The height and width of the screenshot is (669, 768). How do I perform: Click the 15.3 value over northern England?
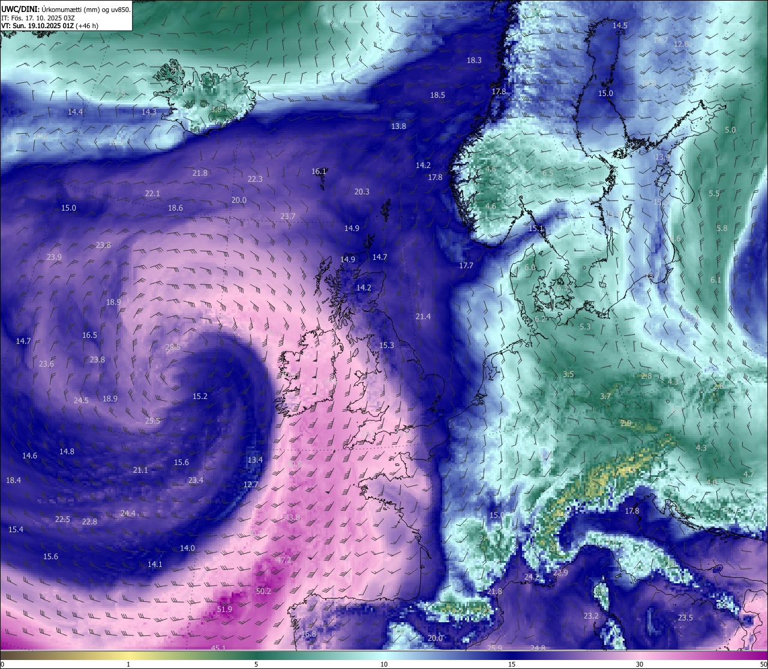point(387,345)
